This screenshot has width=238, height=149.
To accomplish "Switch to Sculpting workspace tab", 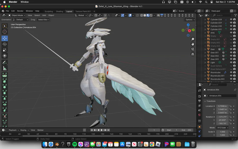I will [49, 11].
